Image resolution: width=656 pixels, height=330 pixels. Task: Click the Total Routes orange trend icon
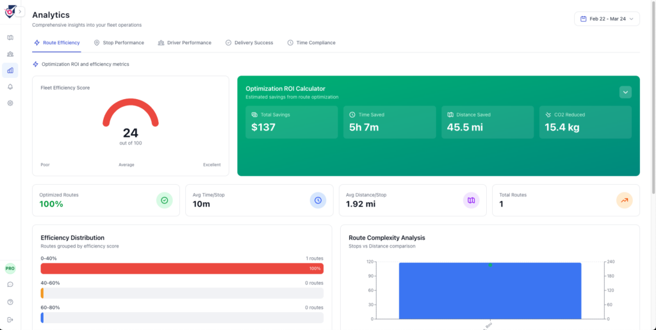(624, 201)
